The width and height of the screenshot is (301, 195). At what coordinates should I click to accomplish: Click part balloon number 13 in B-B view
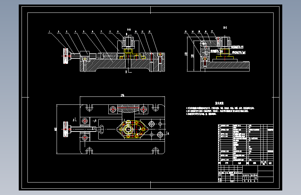coord(186,32)
